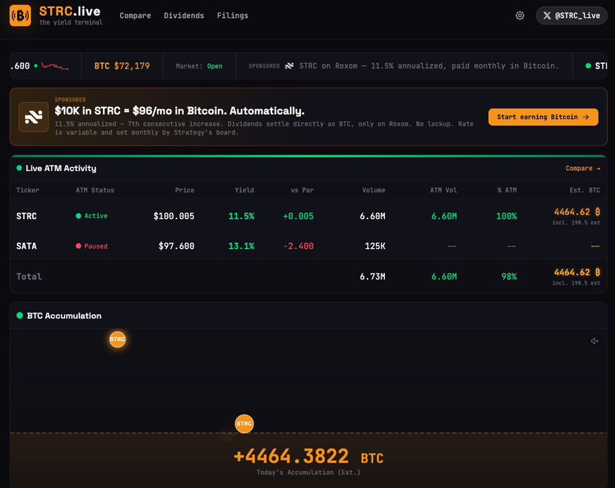Click the STRC mini sparkline in ticker
Screen dimensions: 615x488
click(x=55, y=66)
